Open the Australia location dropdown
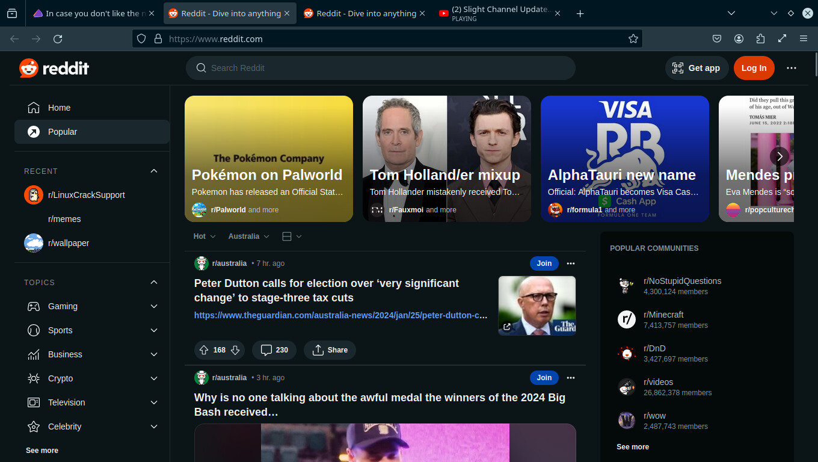 248,236
